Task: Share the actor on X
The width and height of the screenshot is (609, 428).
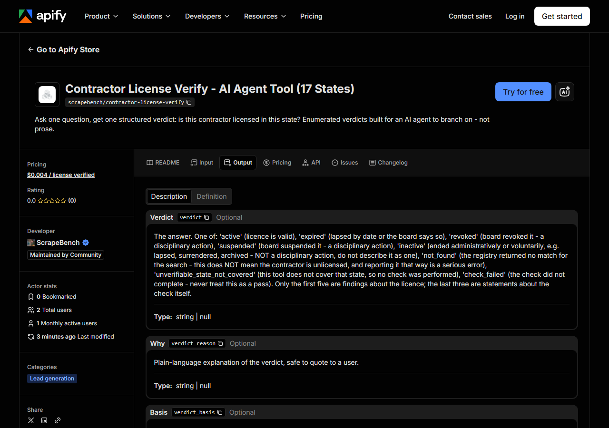Action: [x=31, y=420]
